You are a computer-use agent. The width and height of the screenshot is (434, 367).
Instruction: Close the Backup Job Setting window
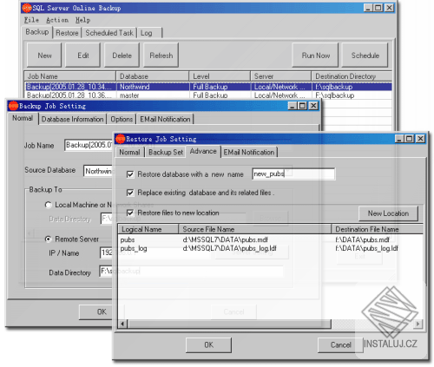coord(313,106)
